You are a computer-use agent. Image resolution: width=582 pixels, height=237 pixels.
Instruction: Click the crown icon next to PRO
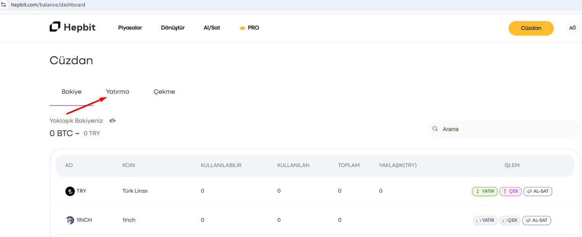(x=242, y=28)
